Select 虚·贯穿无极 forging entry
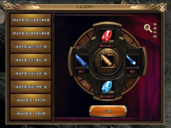 pos(31,100)
